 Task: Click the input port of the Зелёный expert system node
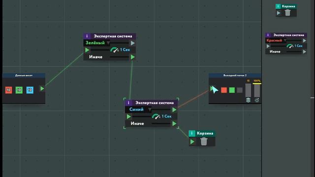coord(87,50)
